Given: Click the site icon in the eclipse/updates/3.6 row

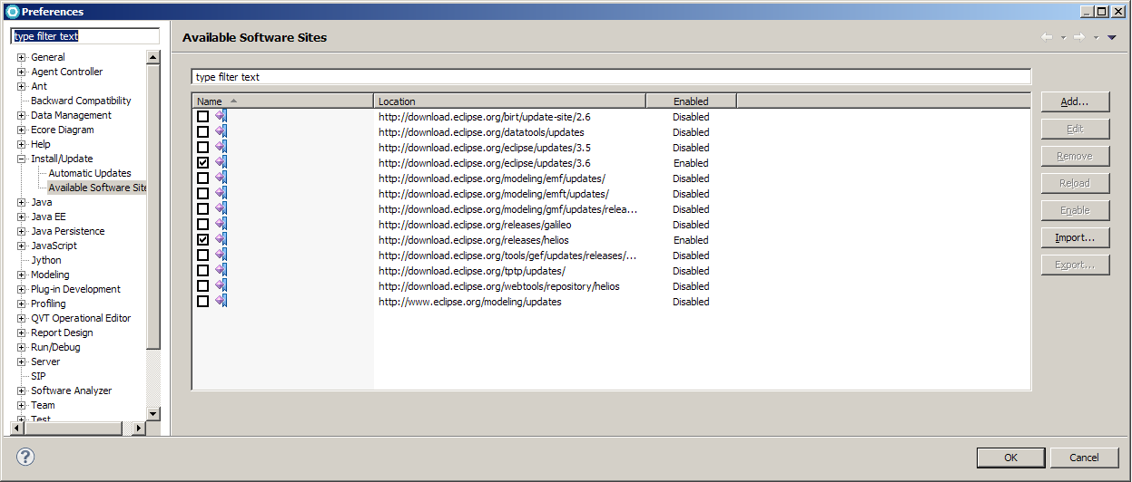Looking at the screenshot, I should pyautogui.click(x=221, y=162).
